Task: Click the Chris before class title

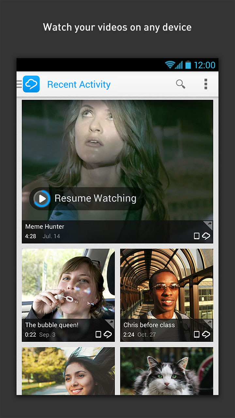Action: pyautogui.click(x=149, y=325)
